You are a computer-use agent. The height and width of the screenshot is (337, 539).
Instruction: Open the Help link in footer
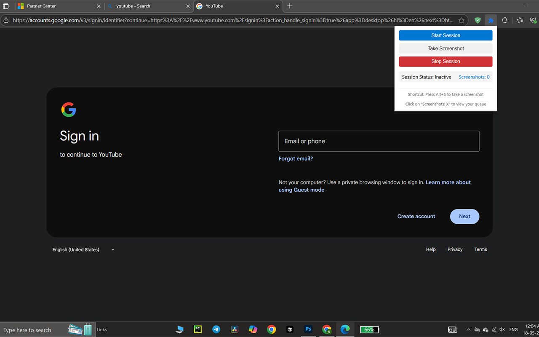(x=431, y=249)
